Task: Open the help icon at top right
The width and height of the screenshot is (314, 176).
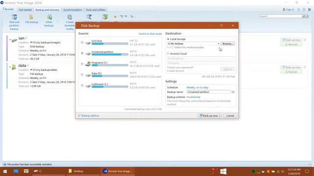Action: [310, 10]
